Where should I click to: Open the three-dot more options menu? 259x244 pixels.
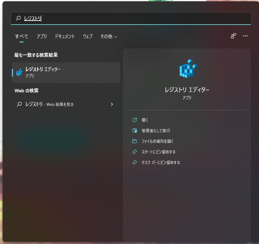point(245,36)
